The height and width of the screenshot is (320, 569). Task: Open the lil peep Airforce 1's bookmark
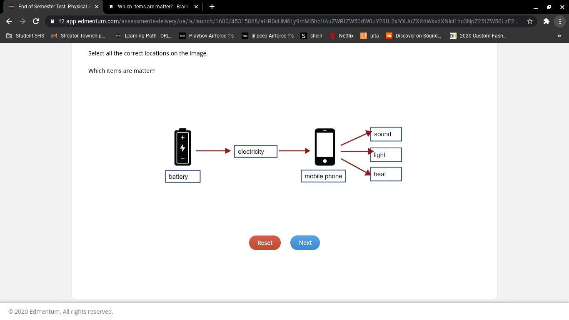(x=268, y=36)
